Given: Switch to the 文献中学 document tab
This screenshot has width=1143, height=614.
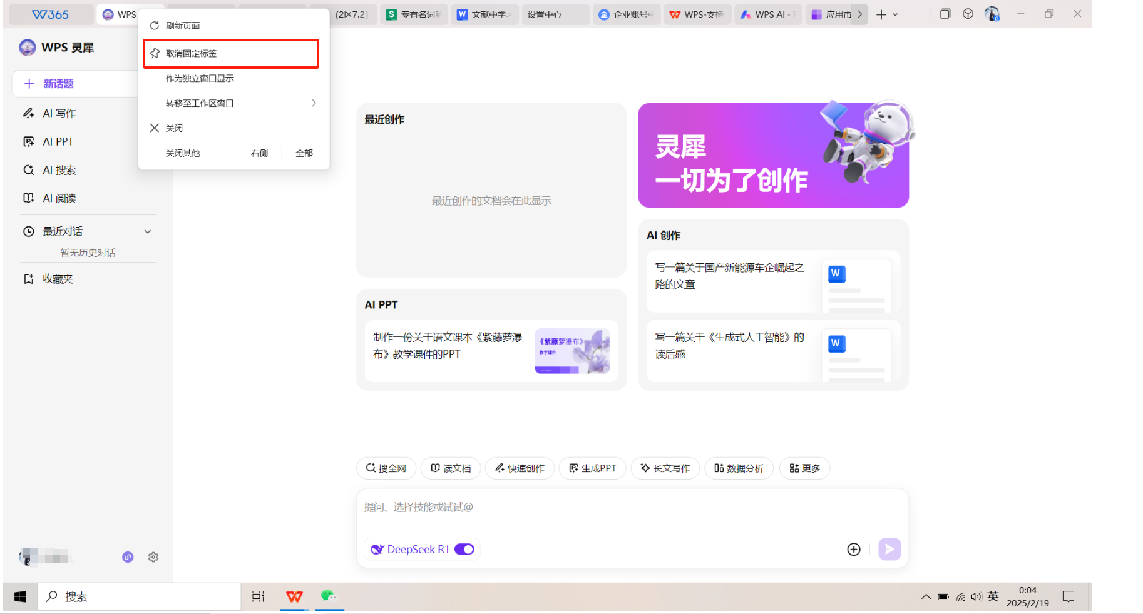Looking at the screenshot, I should click(x=484, y=14).
